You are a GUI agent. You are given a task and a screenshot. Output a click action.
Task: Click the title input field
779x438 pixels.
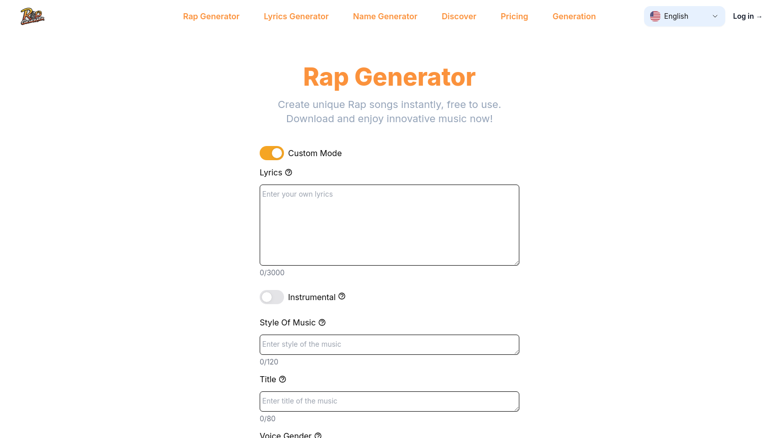(x=389, y=401)
